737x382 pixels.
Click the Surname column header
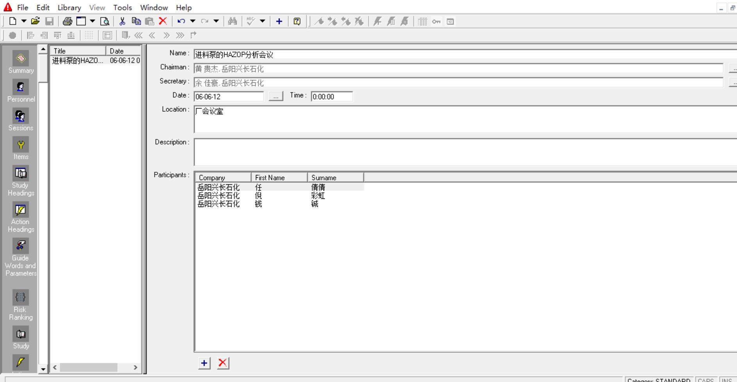(336, 178)
